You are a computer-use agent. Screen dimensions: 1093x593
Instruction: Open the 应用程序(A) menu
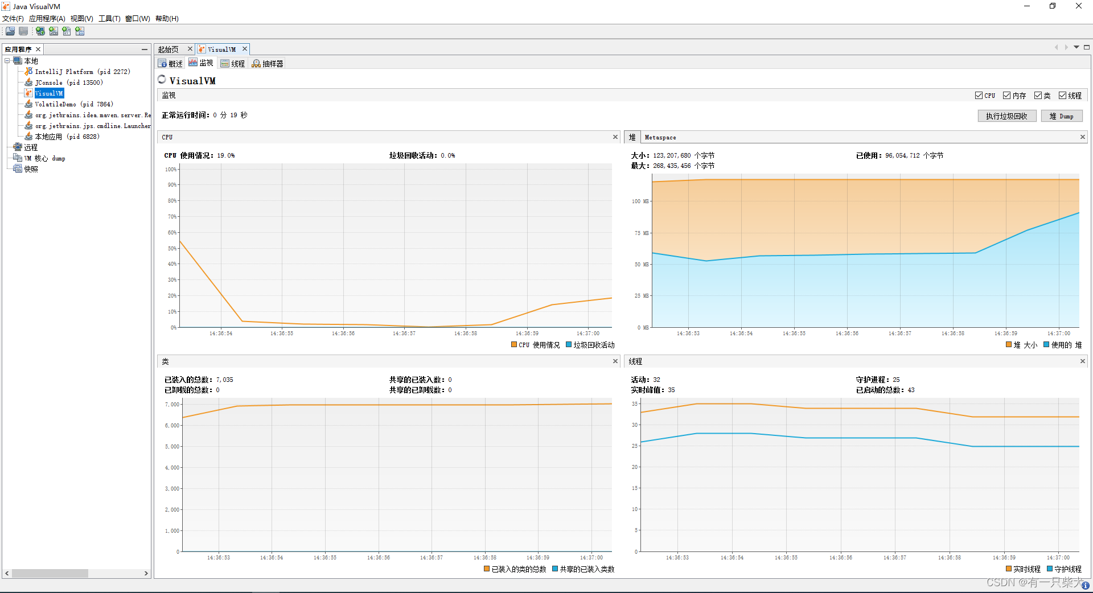pyautogui.click(x=47, y=19)
